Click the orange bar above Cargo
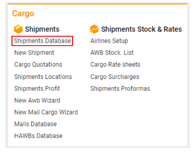The image size is (195, 152). (98, 4)
